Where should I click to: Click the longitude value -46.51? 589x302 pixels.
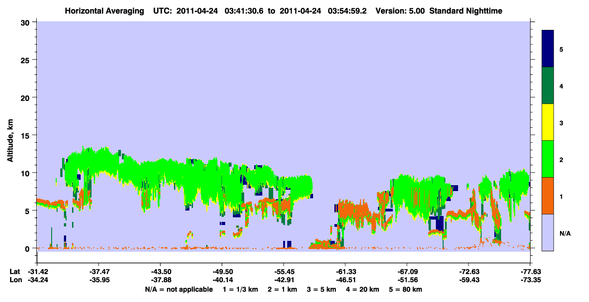click(x=345, y=280)
